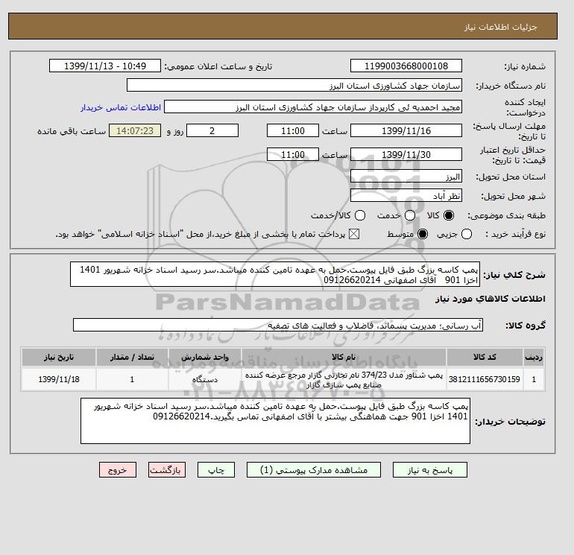Click the نوع فرآیند خرید label
The width and height of the screenshot is (574, 555).
[515, 234]
